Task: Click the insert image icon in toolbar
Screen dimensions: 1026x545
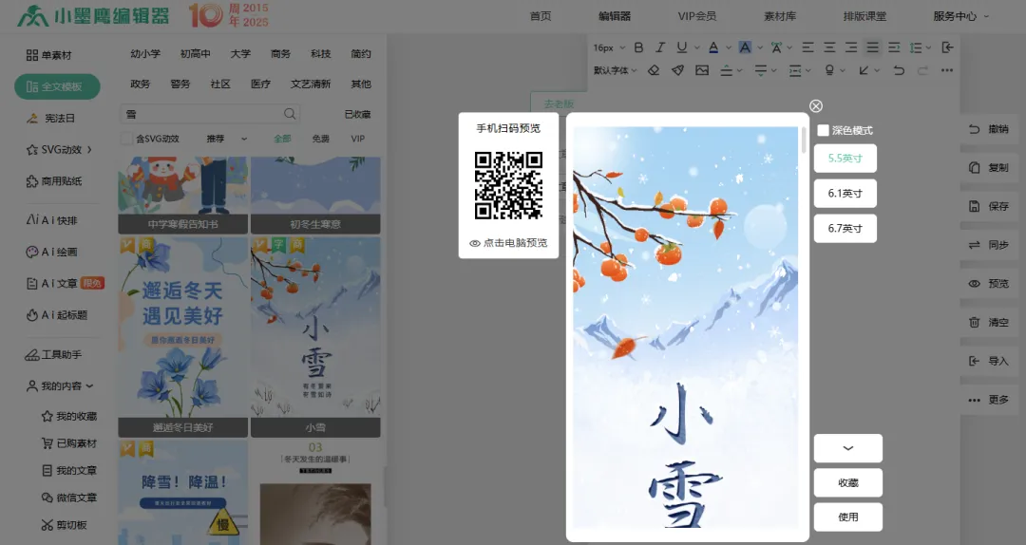Action: pos(702,70)
